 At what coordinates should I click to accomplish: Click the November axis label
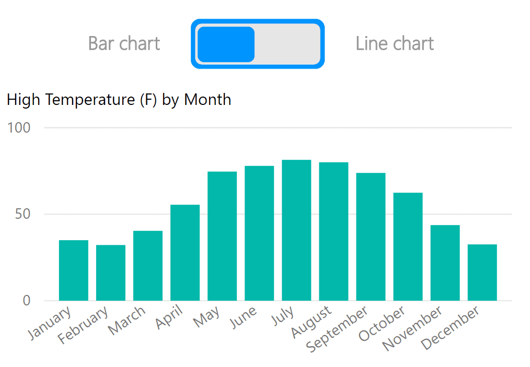click(x=412, y=328)
